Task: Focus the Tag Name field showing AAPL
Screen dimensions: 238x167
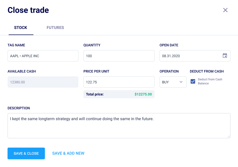Action: pyautogui.click(x=43, y=56)
